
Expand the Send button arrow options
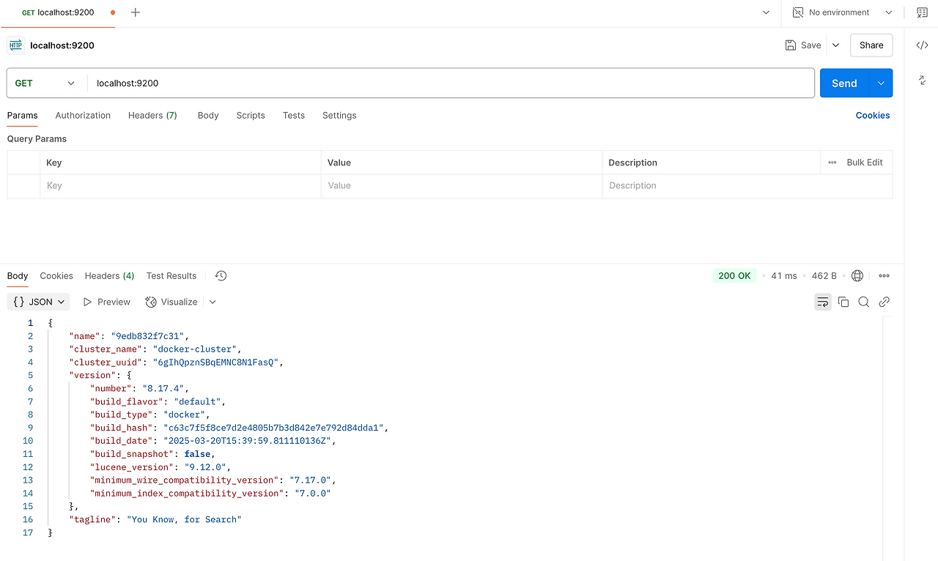coord(881,83)
